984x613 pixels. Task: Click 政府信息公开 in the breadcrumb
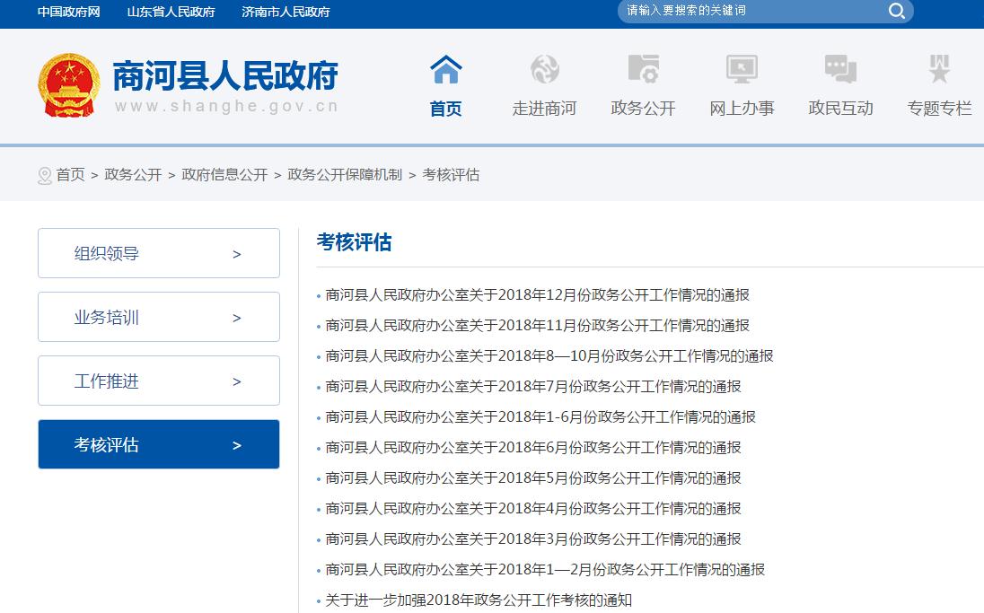point(224,175)
